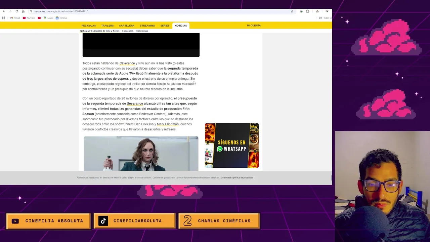Image resolution: width=430 pixels, height=242 pixels.
Task: Click the Cinefilia Absoluta YouTube banner
Action: click(48, 221)
